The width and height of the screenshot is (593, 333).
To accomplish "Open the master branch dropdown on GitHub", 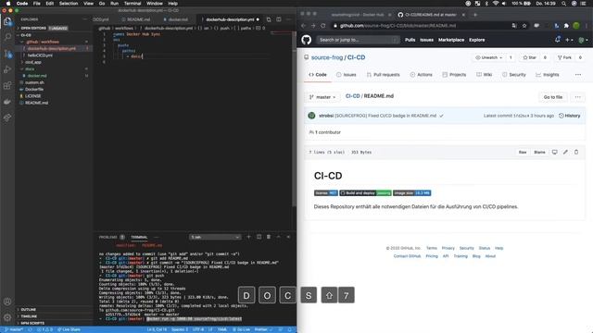I will tap(322, 97).
